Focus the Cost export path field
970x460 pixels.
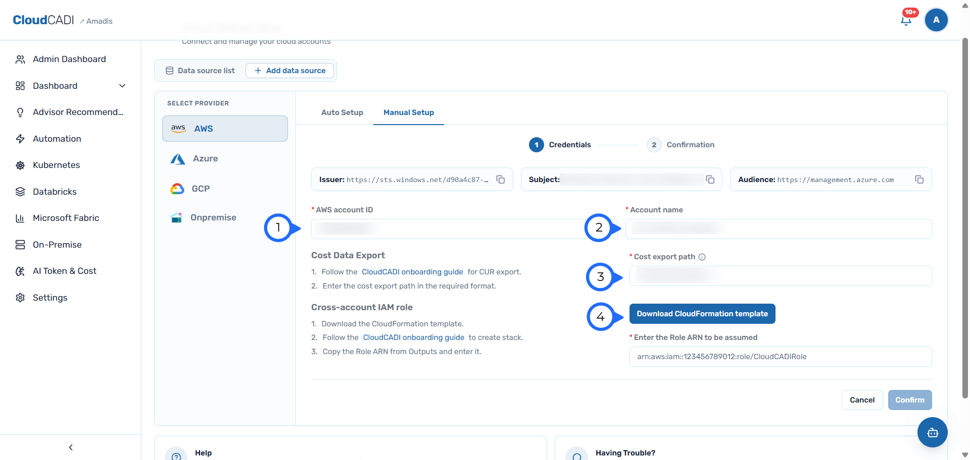tap(781, 276)
